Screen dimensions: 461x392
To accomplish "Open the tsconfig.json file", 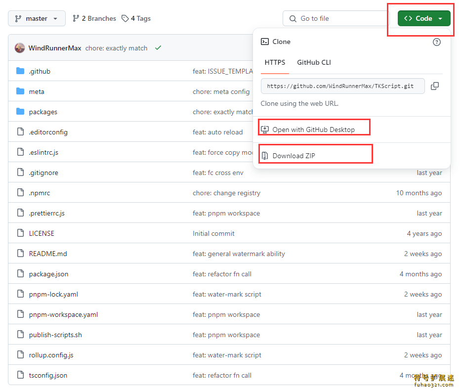I will (48, 376).
